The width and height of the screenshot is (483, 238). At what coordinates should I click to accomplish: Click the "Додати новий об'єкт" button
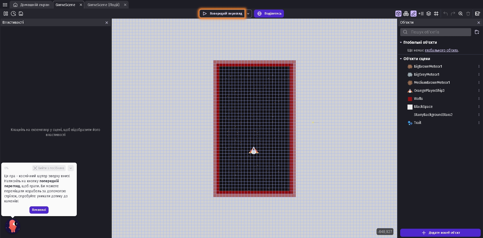(x=440, y=233)
